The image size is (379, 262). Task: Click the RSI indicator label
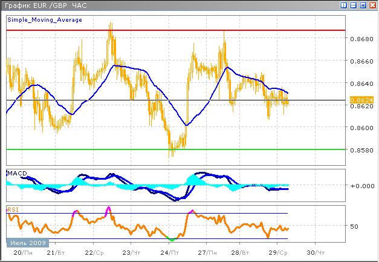point(13,209)
